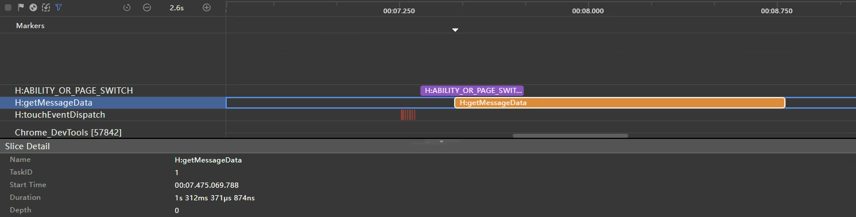The height and width of the screenshot is (217, 856).
Task: Click the purple H:ABILITY_OR_PAGE_SWIT... slice
Action: tap(472, 91)
